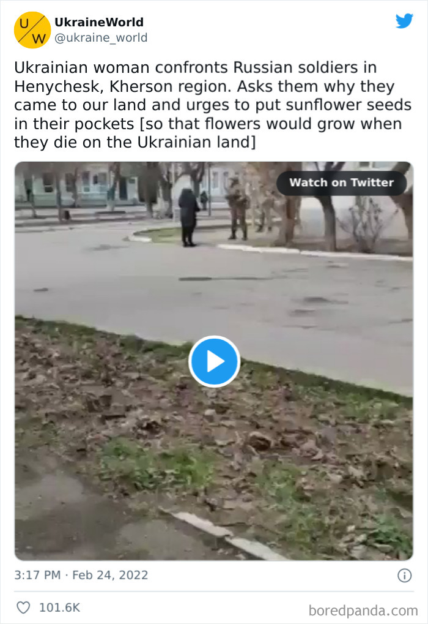Click the UkraineWorld display name
This screenshot has width=428, height=624.
tap(99, 22)
